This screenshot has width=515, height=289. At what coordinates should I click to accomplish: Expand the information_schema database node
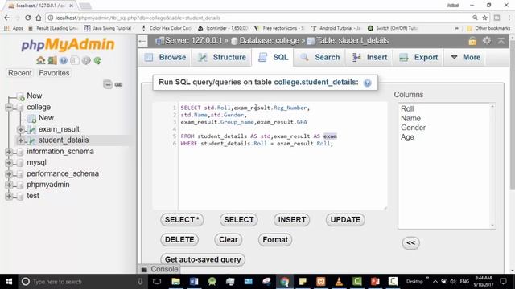tap(9, 152)
